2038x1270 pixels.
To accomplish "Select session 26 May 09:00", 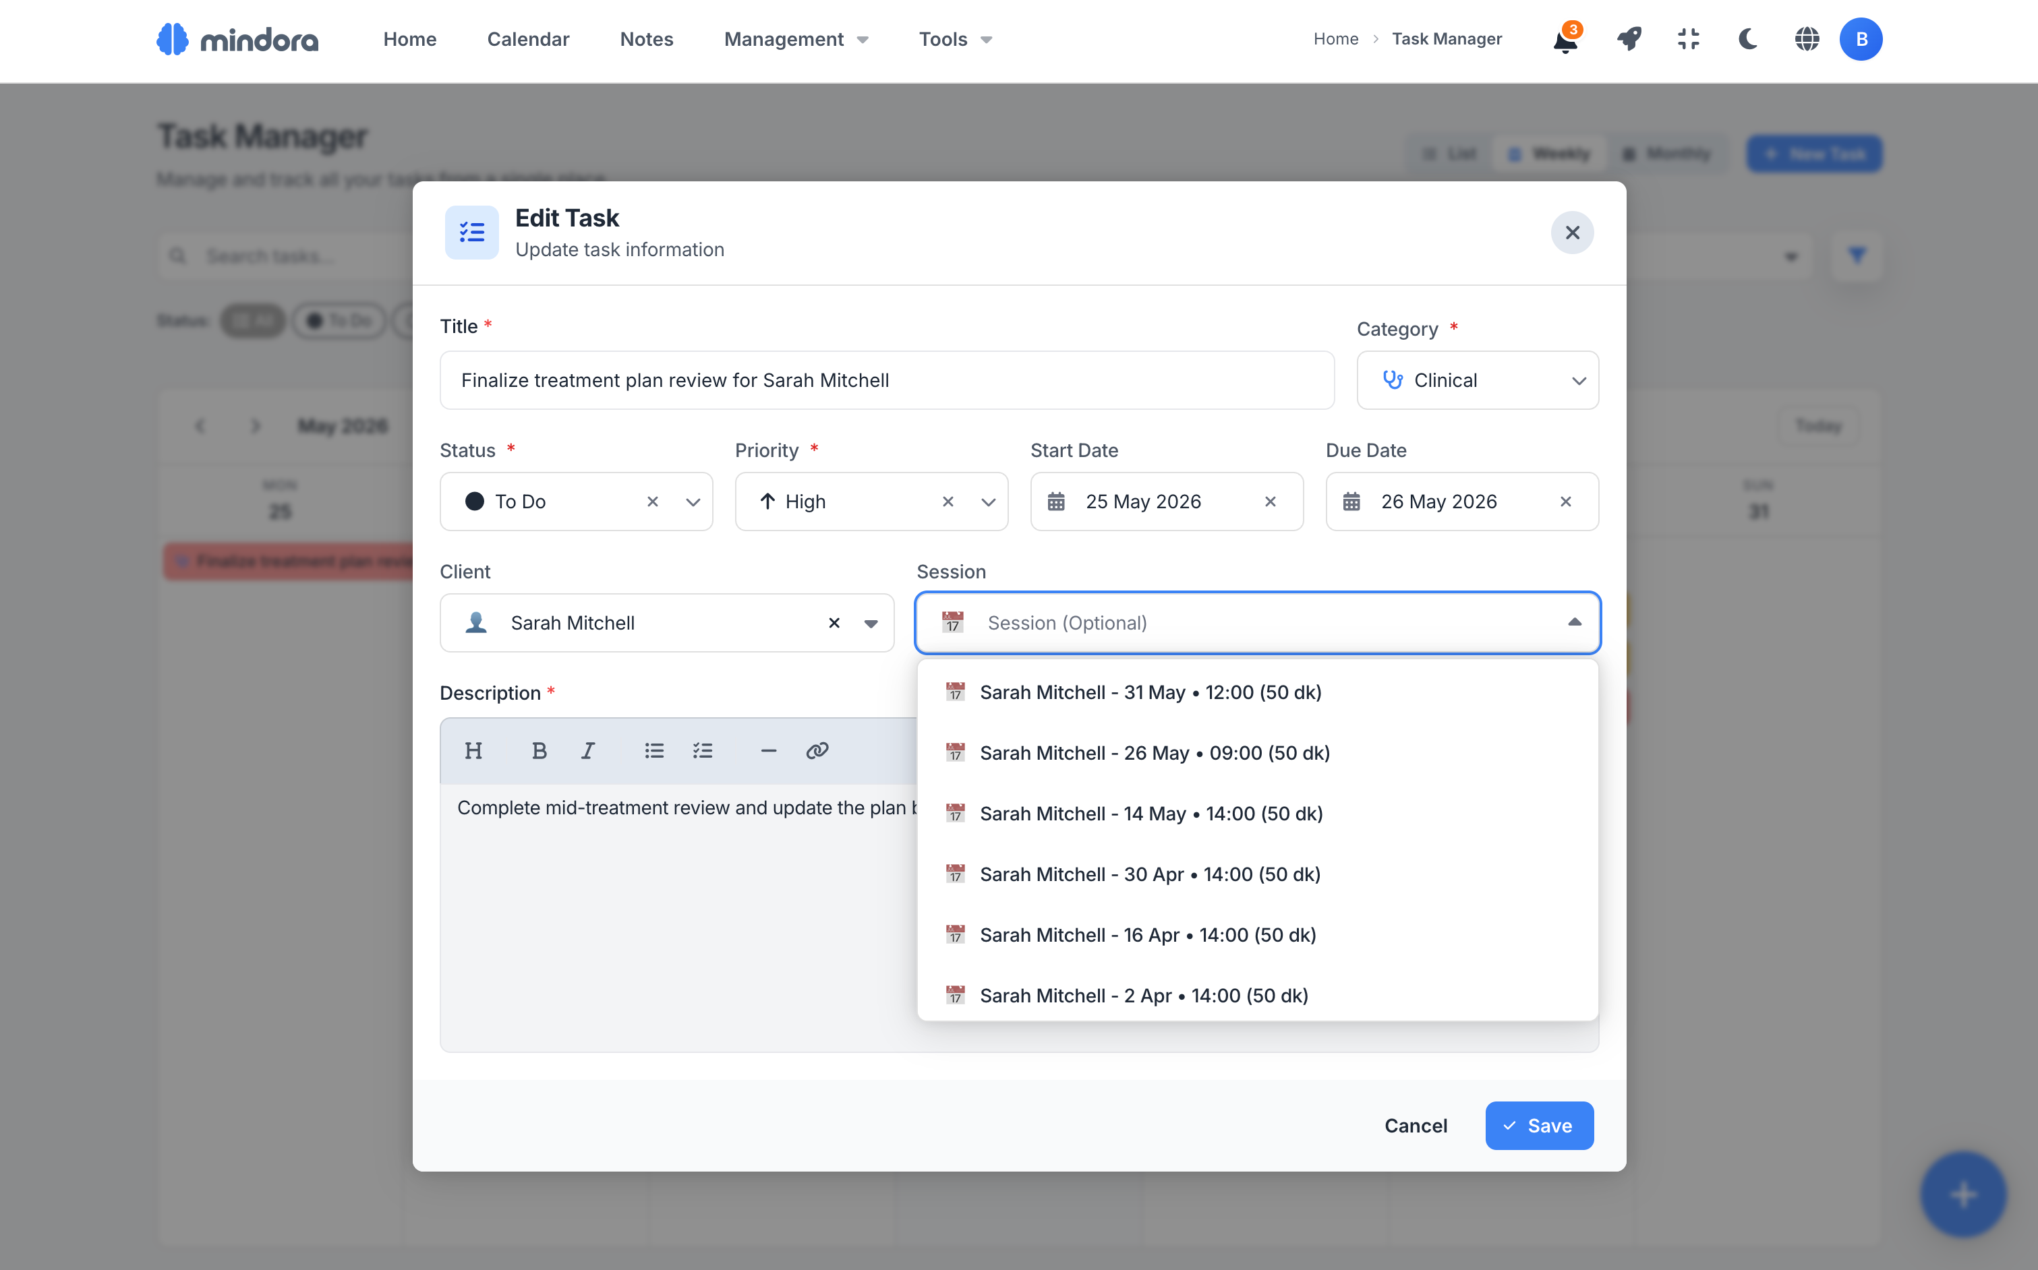I will [x=1258, y=752].
